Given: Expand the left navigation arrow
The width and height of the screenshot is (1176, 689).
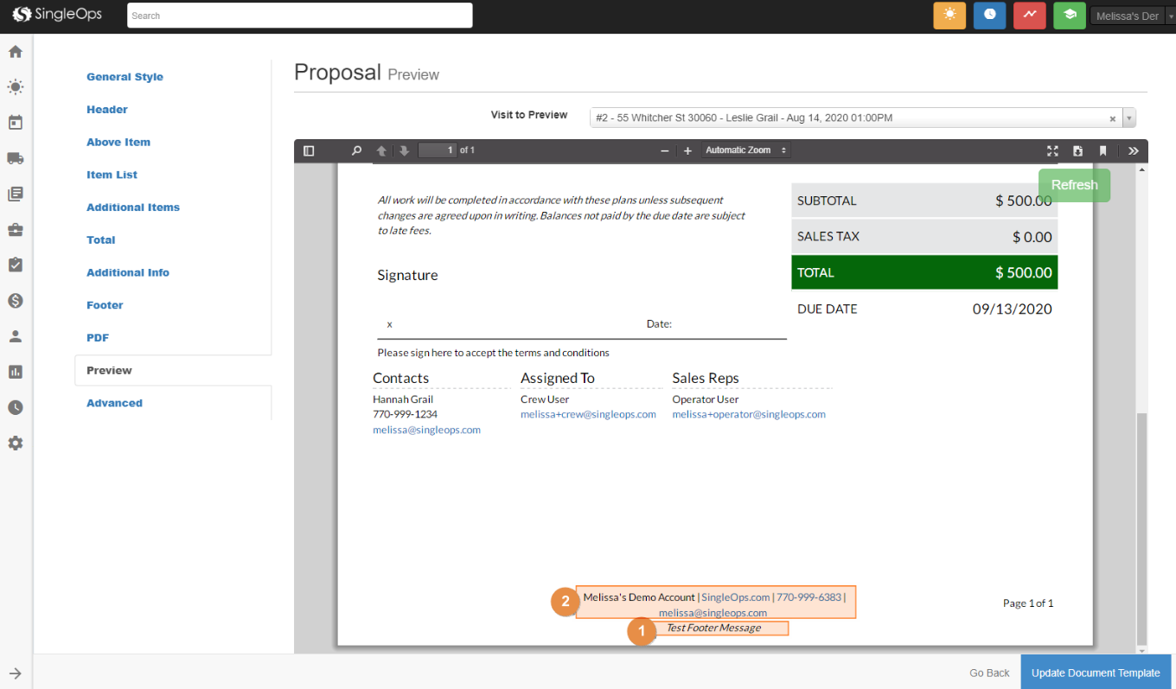Looking at the screenshot, I should coord(16,673).
